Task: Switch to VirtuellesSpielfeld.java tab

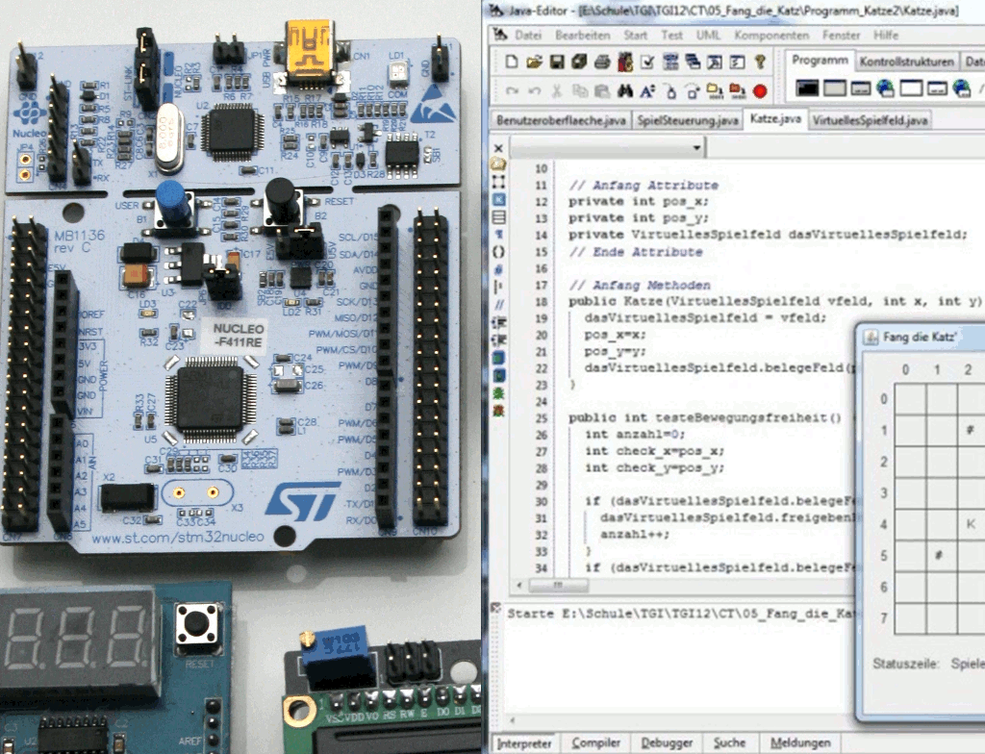Action: pyautogui.click(x=870, y=120)
